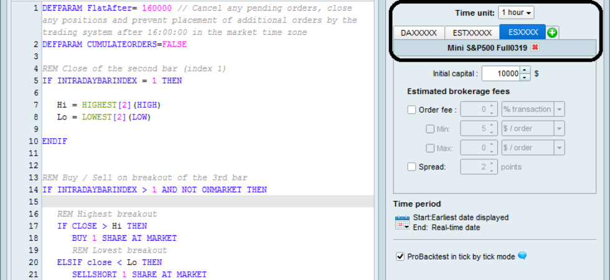
Task: Click line 18 BUY 1 SHARE AT MARKET
Action: click(x=124, y=238)
